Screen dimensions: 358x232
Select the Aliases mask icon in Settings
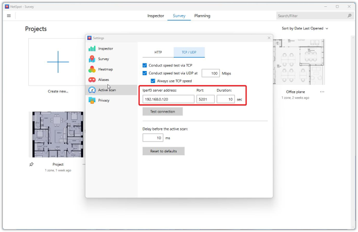[92, 80]
